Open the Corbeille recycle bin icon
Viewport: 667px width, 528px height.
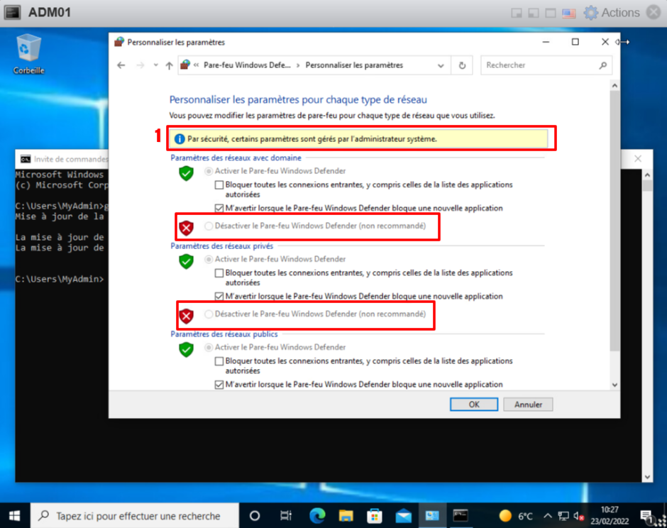(28, 51)
